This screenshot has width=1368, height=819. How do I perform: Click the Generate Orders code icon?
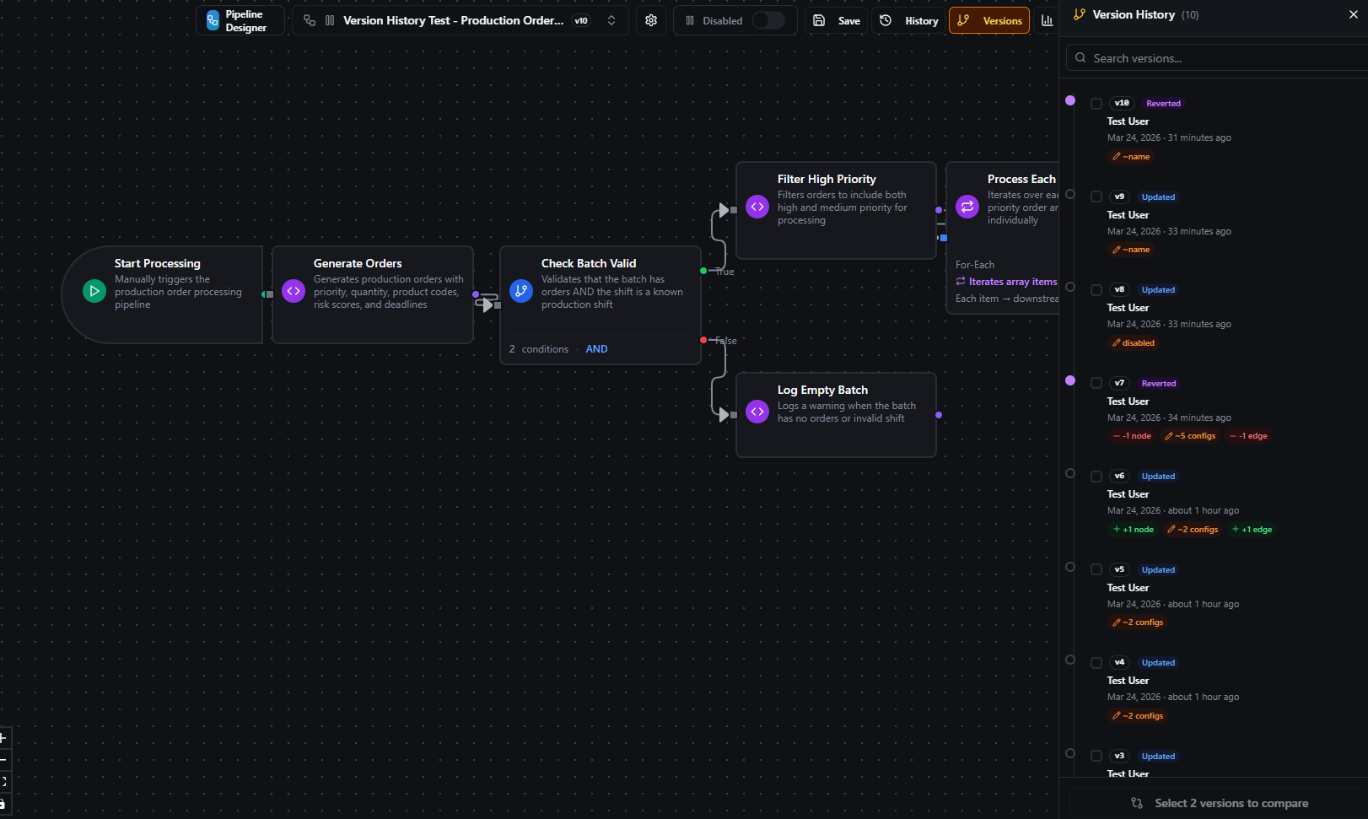click(294, 290)
